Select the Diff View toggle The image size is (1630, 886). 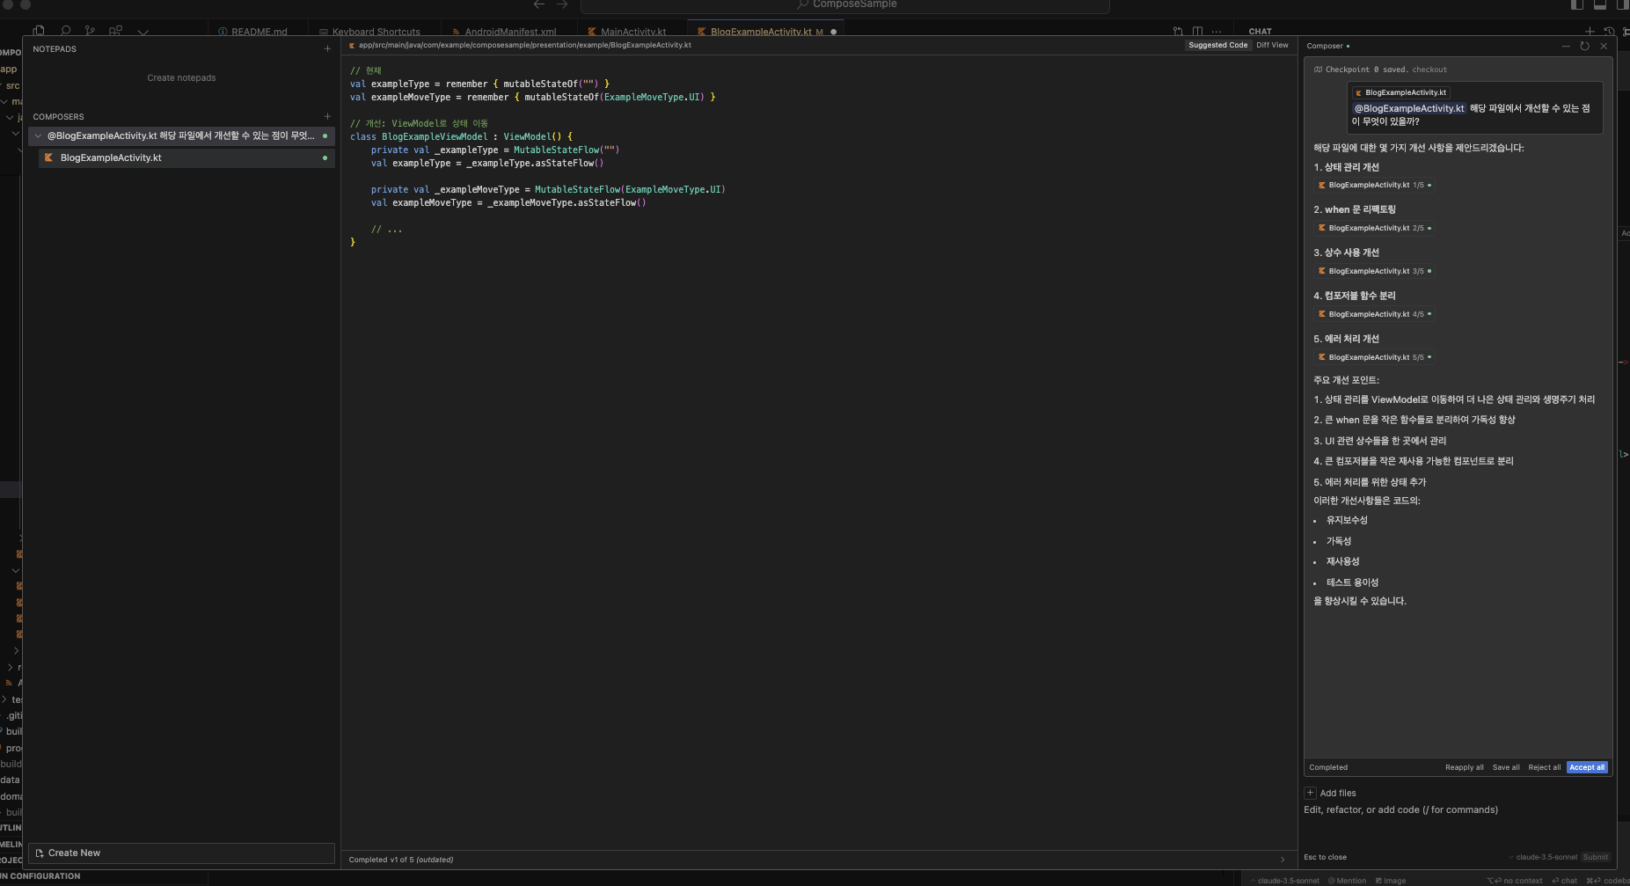pyautogui.click(x=1272, y=45)
